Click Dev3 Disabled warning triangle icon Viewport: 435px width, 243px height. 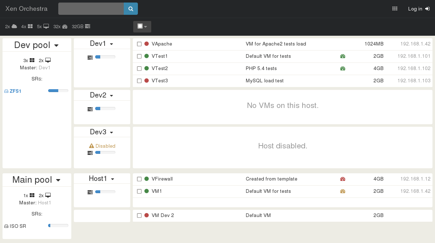coord(92,146)
